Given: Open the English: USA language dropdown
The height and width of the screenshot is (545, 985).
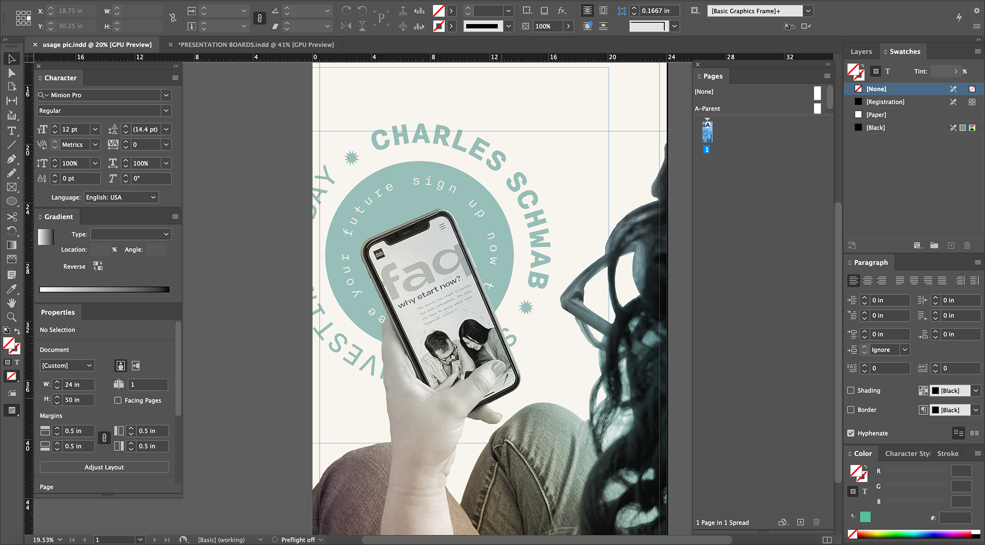Looking at the screenshot, I should (x=121, y=197).
